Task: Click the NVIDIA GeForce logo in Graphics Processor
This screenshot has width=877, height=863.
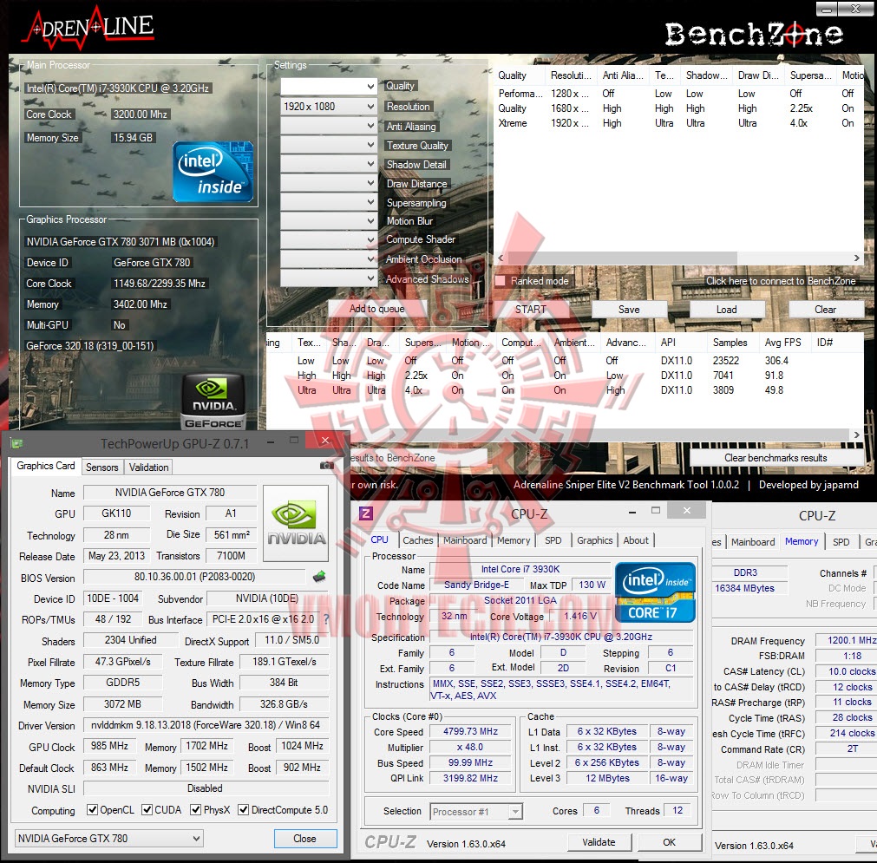Action: tap(213, 402)
